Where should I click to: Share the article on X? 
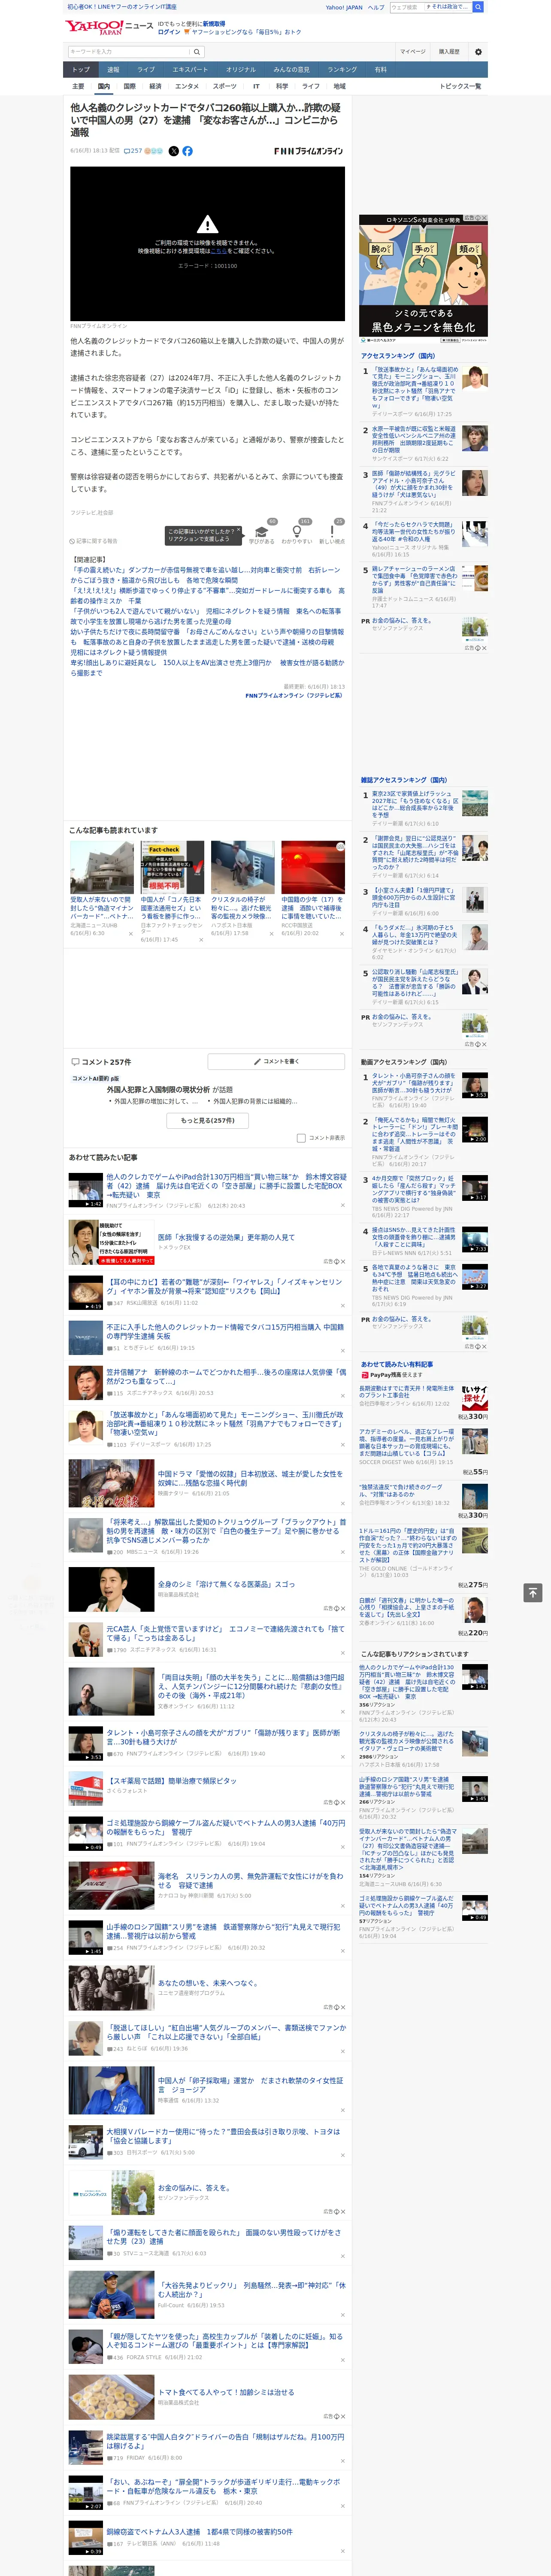(174, 151)
